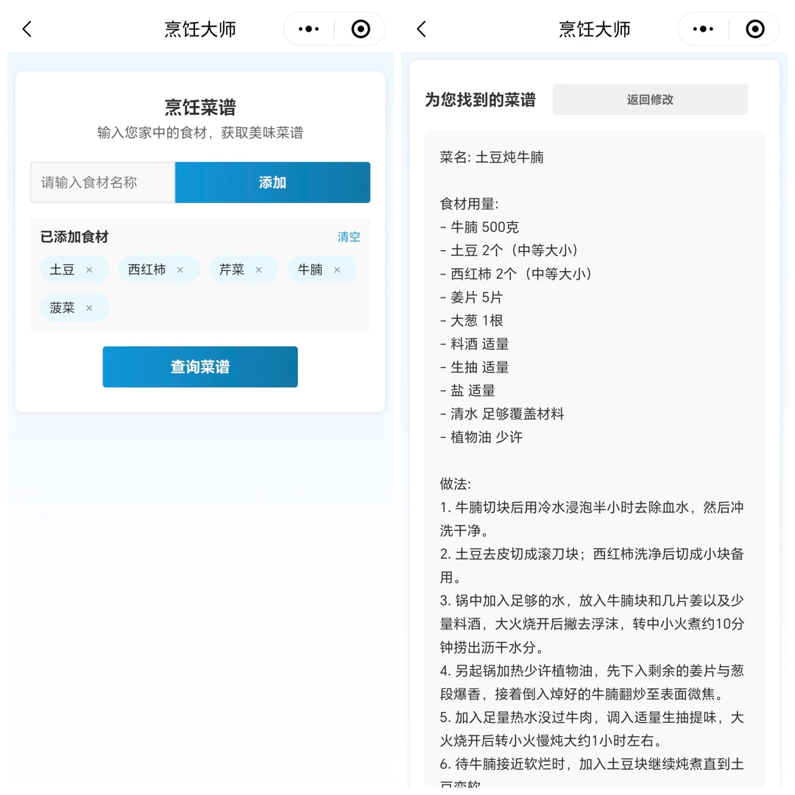Tap the back arrow on the recipe result screen

pyautogui.click(x=421, y=29)
